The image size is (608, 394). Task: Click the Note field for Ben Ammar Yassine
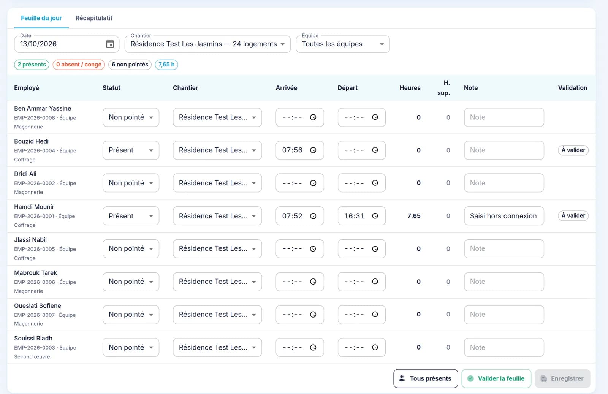tap(504, 117)
